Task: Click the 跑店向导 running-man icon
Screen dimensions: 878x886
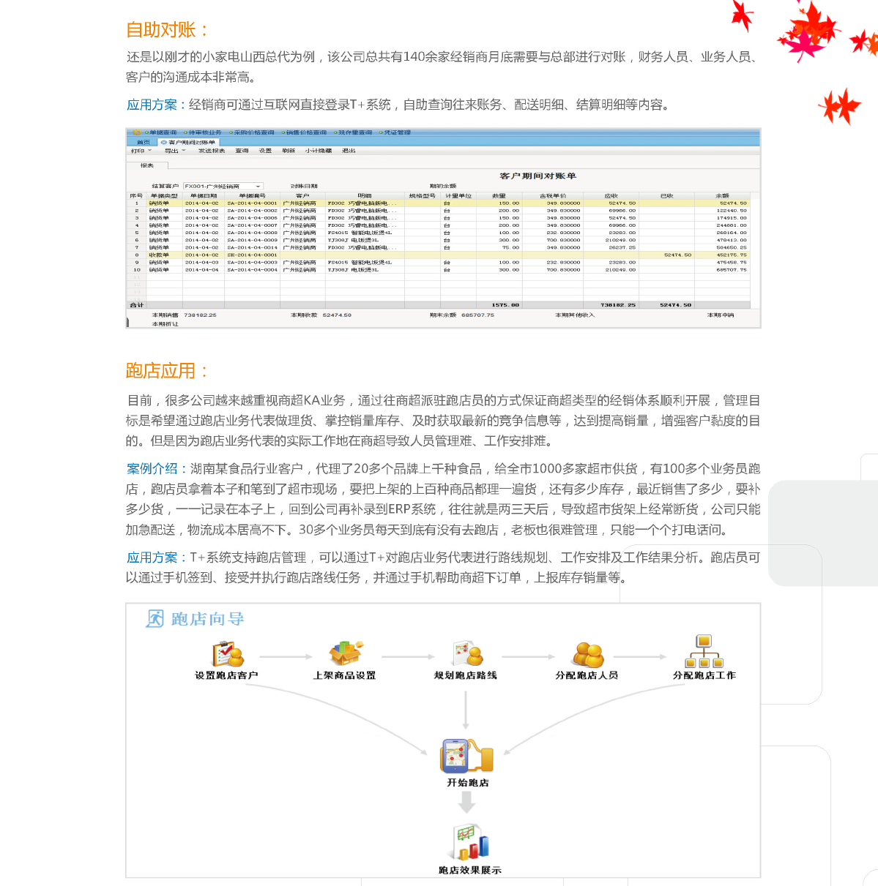Action: tap(155, 619)
